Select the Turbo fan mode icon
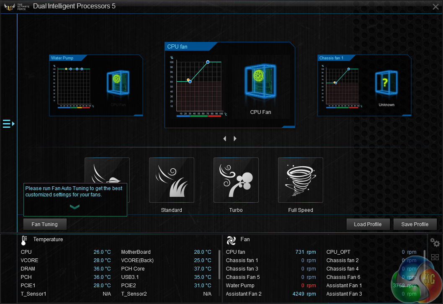443x304 pixels. coord(236,180)
